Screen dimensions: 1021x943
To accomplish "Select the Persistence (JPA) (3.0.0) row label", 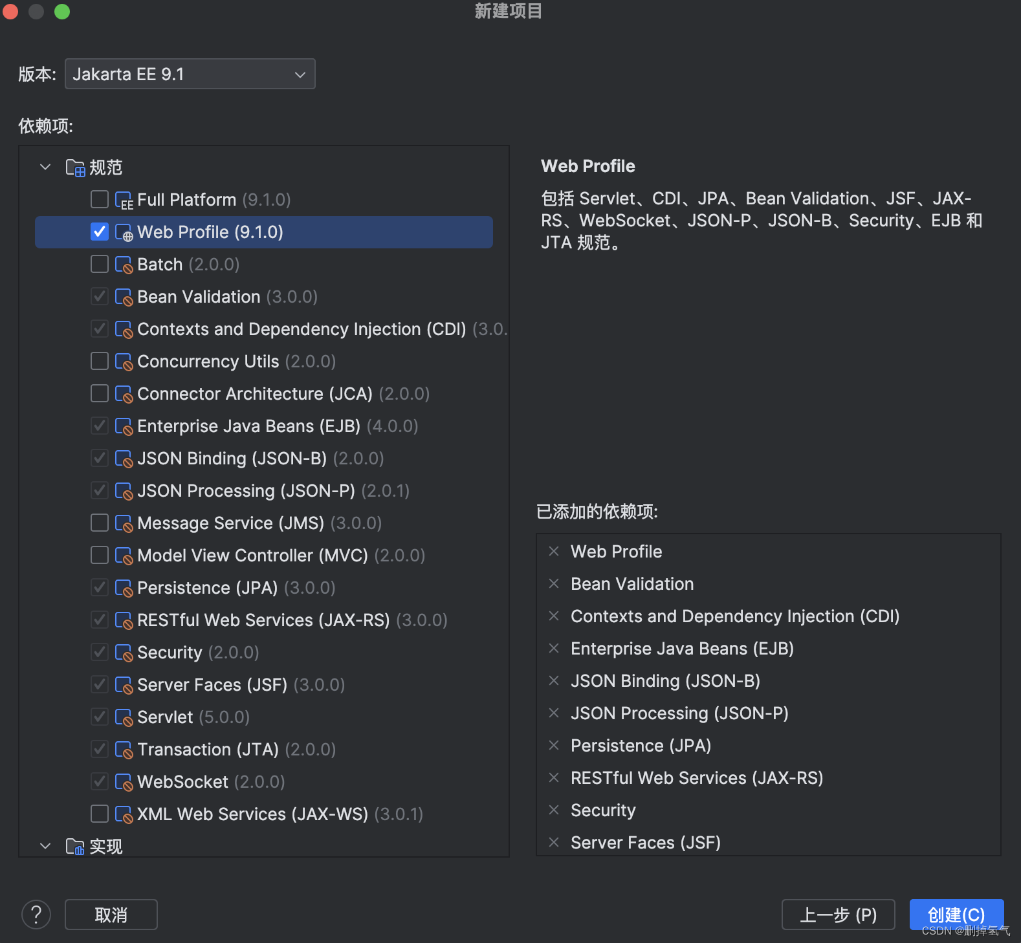I will [236, 588].
